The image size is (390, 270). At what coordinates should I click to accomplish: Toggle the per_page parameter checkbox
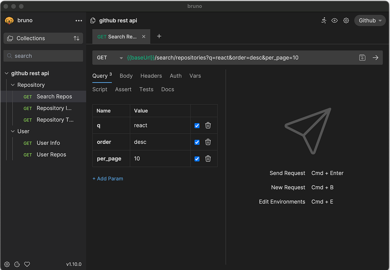(197, 159)
